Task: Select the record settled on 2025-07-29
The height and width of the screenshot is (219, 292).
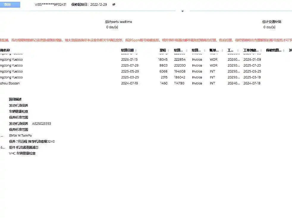Action: click(x=130, y=65)
